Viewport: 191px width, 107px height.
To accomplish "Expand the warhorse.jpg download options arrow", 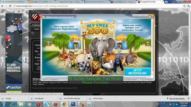I will click(x=115, y=98).
